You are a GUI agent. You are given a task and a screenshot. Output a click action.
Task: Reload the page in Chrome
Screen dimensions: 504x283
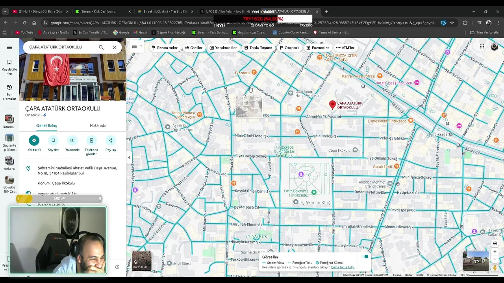tap(24, 23)
